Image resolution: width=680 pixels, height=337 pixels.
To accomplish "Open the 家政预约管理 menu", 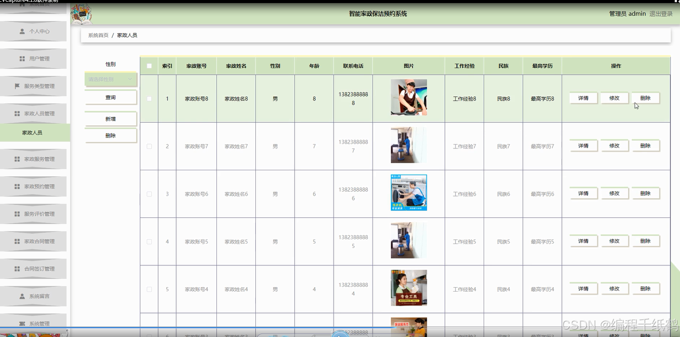I will click(33, 187).
